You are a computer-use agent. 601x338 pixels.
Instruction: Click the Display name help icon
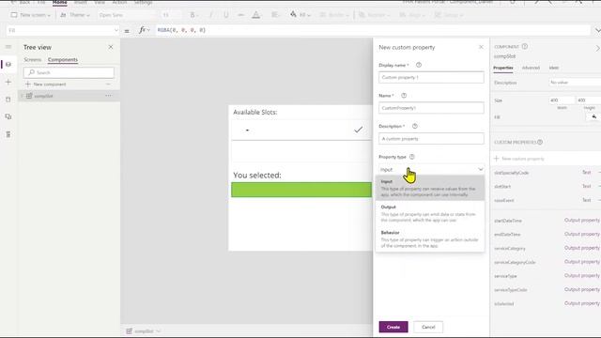pyautogui.click(x=419, y=65)
